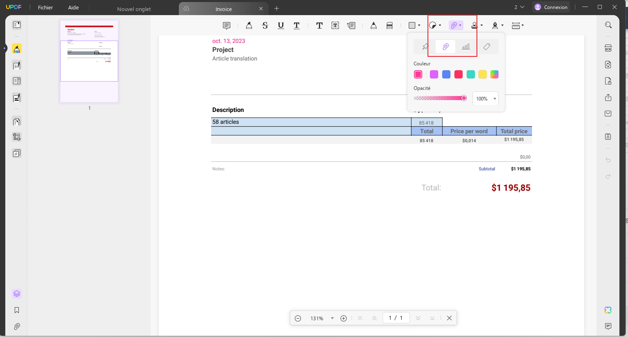Close the Invoice tab

click(261, 9)
